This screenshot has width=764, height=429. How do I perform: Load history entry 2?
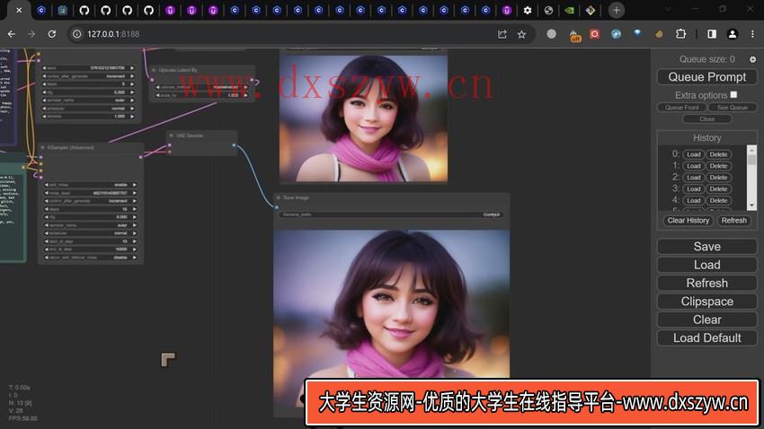[693, 178]
